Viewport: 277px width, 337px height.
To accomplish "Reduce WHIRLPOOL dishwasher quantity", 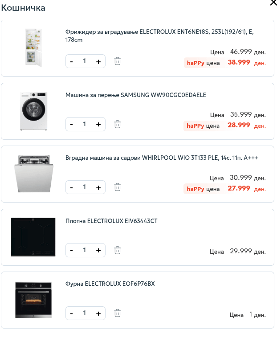I will [72, 187].
